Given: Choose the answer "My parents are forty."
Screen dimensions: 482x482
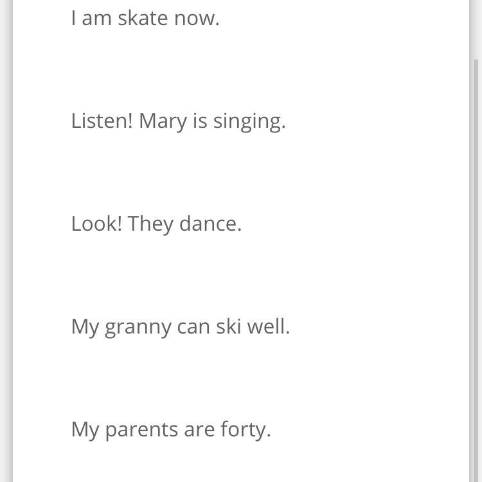Looking at the screenshot, I should point(171,429).
